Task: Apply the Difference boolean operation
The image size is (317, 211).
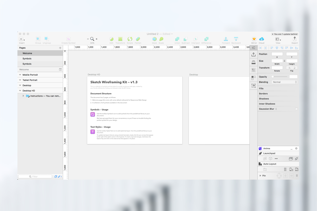Action: click(x=206, y=39)
